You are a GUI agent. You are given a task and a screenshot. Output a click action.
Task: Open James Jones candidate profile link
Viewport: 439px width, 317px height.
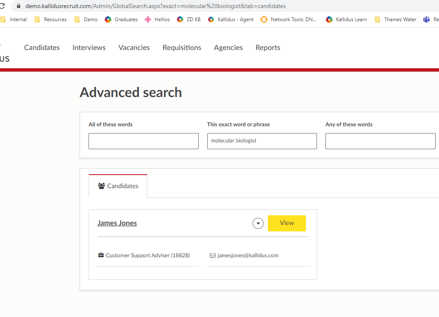tap(117, 223)
